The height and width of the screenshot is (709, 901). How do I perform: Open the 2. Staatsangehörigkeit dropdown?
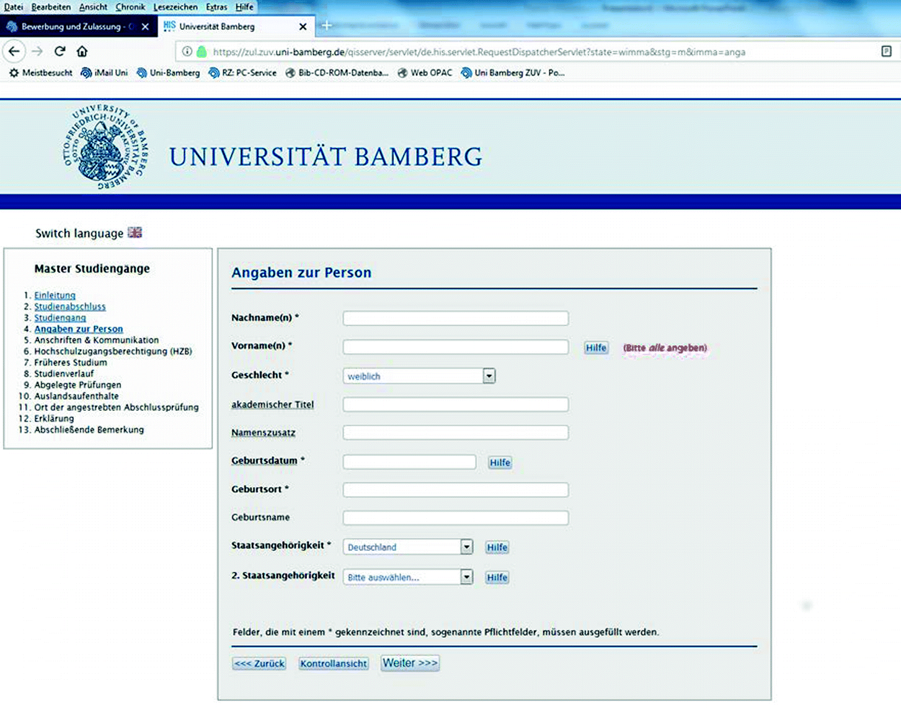(x=408, y=577)
